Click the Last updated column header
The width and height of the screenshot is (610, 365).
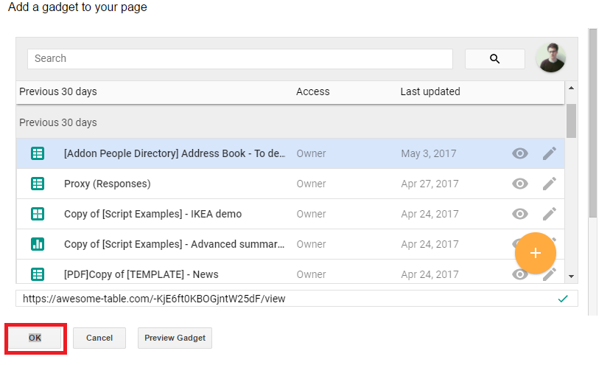[x=430, y=91]
